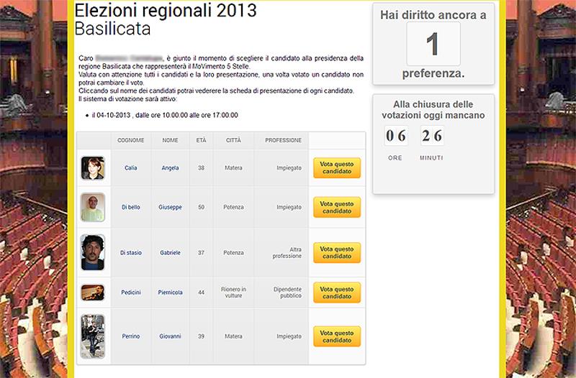Click the candidate photo in Pedicini's row

coord(92,292)
